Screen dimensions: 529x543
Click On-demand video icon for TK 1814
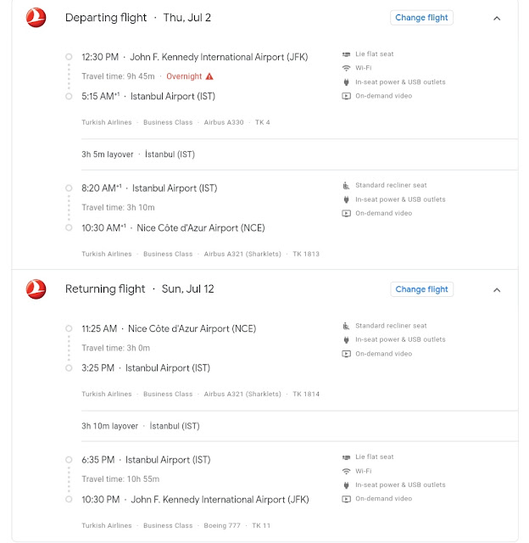(x=346, y=354)
